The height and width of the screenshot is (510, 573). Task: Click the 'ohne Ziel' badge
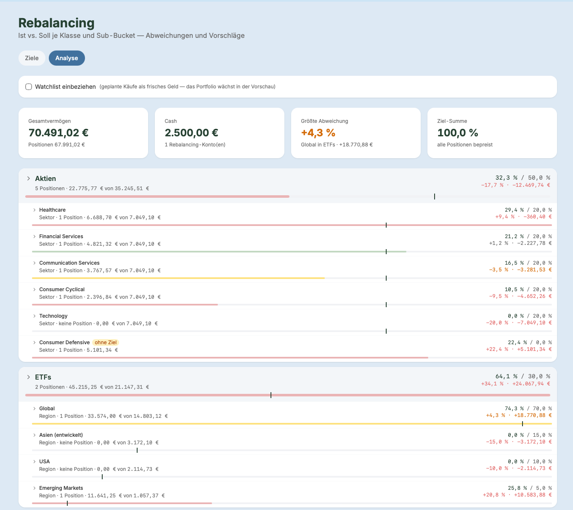[x=106, y=343]
